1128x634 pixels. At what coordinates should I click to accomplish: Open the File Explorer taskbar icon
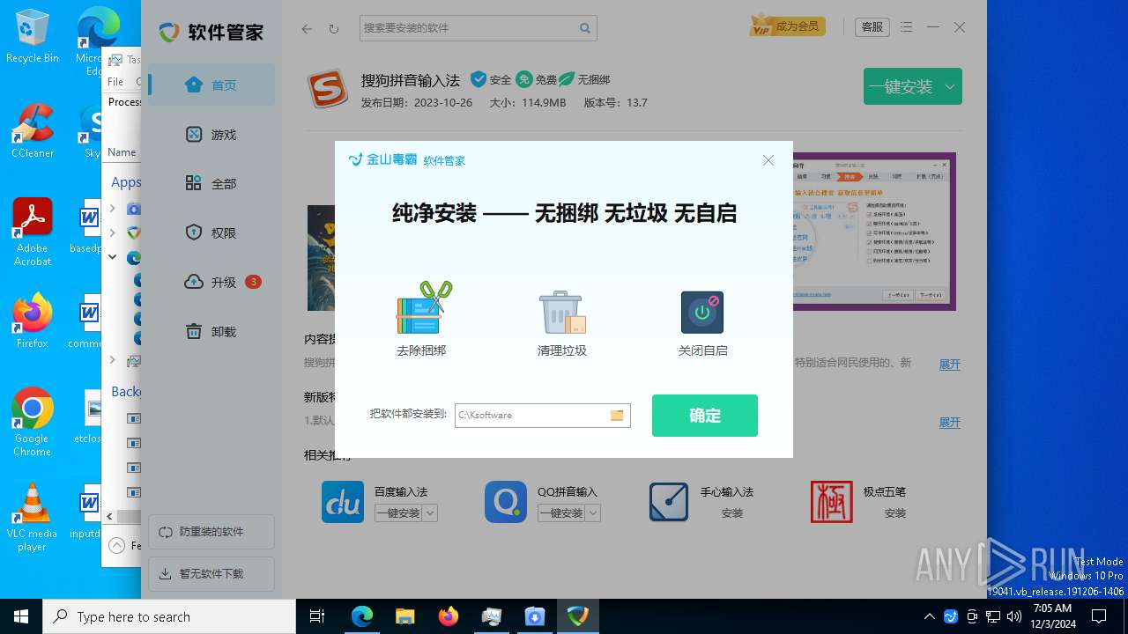[404, 616]
